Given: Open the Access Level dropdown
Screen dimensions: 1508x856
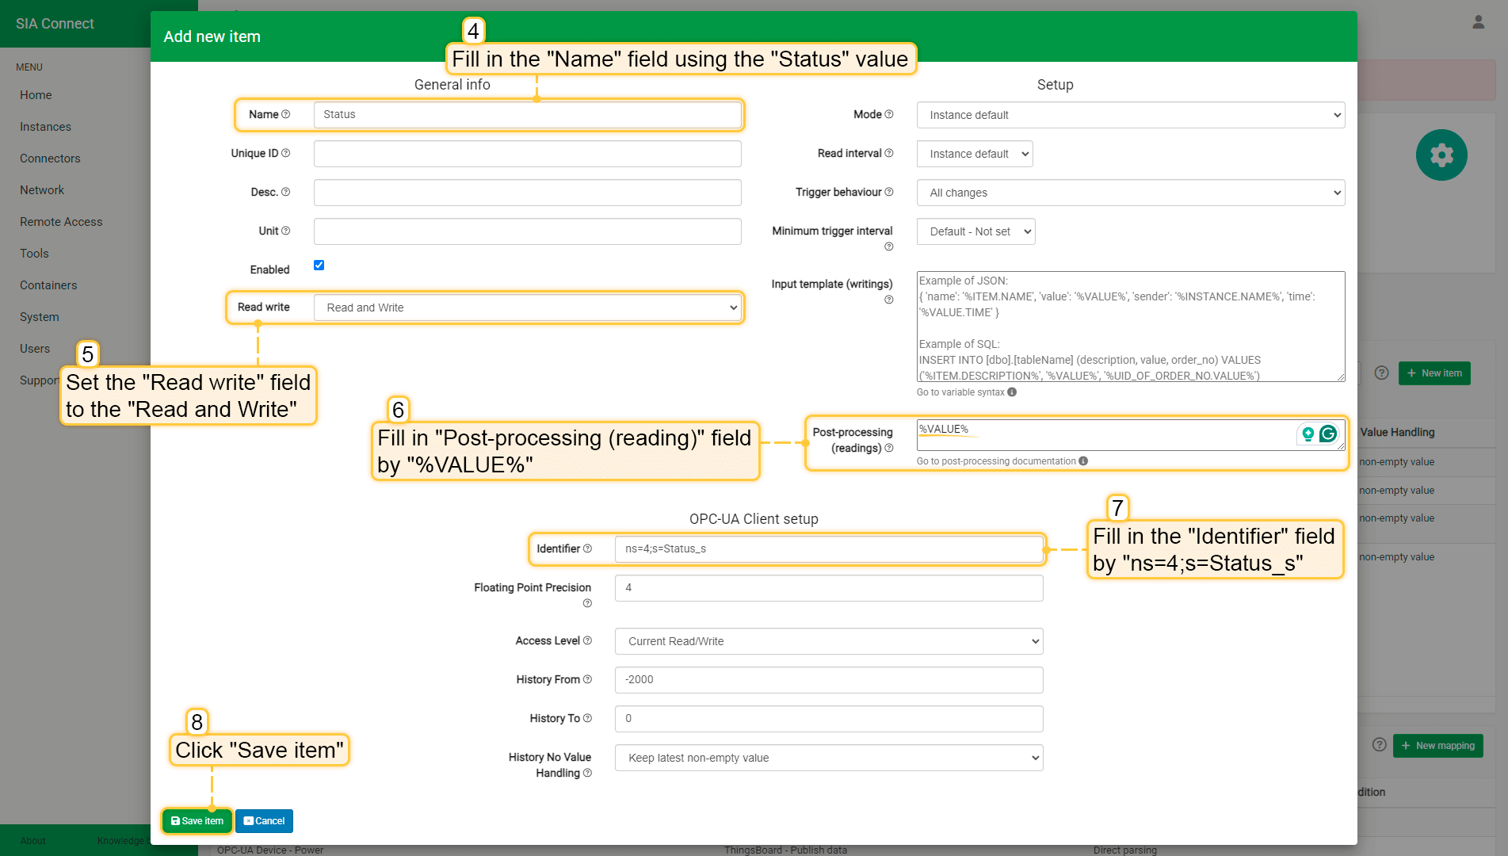Looking at the screenshot, I should (828, 641).
